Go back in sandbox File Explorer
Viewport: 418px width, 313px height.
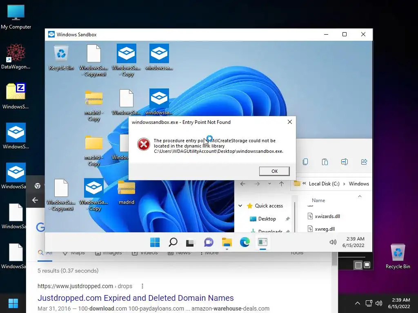pyautogui.click(x=243, y=184)
